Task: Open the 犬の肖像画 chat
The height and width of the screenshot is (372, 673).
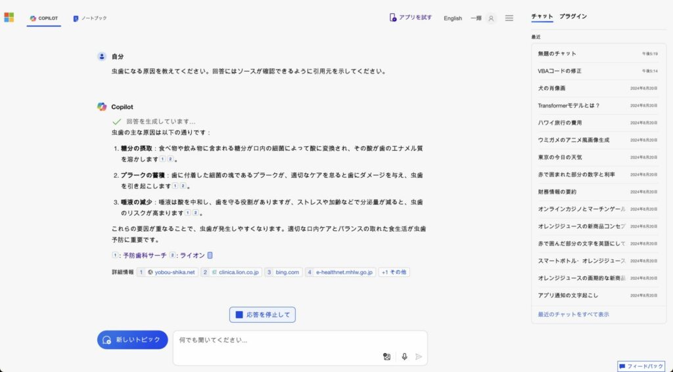Action: point(598,89)
